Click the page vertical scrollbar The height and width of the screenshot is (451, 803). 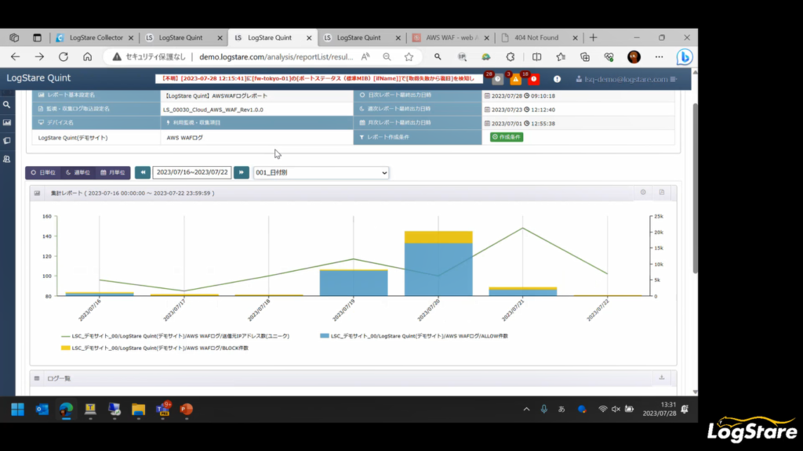click(695, 188)
